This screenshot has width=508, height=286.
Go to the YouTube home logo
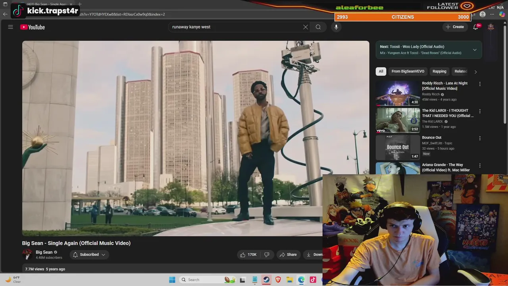click(33, 27)
